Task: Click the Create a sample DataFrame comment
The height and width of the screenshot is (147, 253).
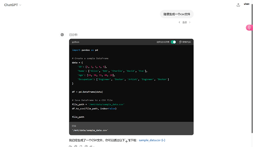Action: tap(90, 59)
